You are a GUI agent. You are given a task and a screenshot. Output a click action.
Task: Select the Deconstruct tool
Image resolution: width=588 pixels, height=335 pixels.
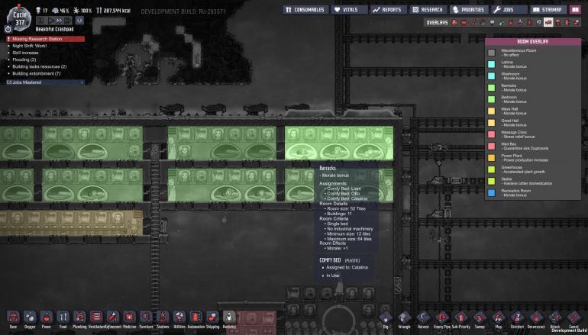(536, 318)
